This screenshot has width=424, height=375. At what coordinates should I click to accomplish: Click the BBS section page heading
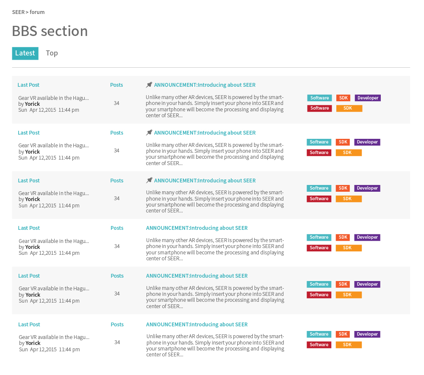50,31
